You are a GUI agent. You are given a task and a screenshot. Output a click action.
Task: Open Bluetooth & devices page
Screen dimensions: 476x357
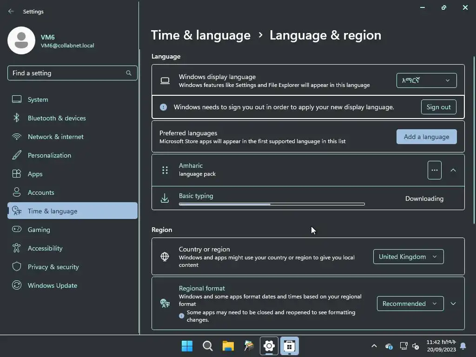point(72,118)
